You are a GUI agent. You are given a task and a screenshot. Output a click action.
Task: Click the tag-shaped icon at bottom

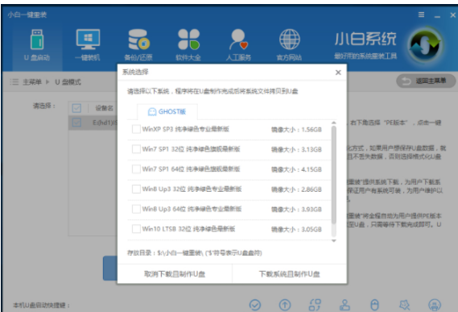[405, 305]
